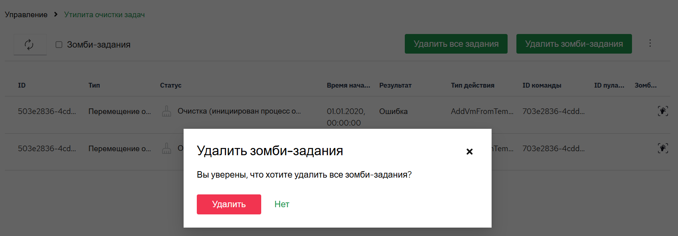Confirm deletion with red Удалить button
The height and width of the screenshot is (236, 678).
point(229,204)
